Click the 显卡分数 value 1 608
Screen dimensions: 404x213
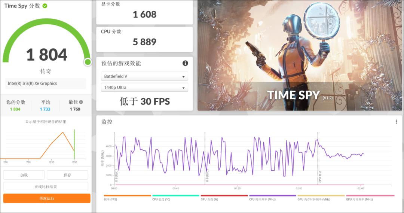tap(144, 15)
